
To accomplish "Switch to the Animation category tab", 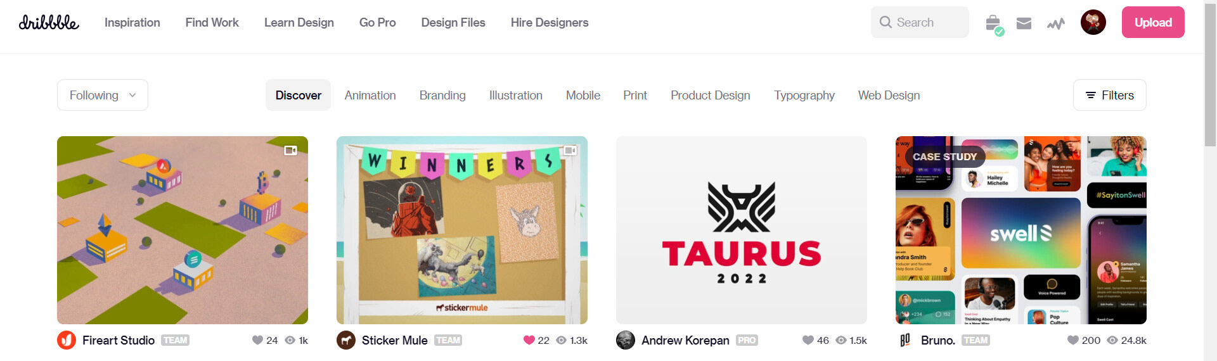I will coord(370,95).
